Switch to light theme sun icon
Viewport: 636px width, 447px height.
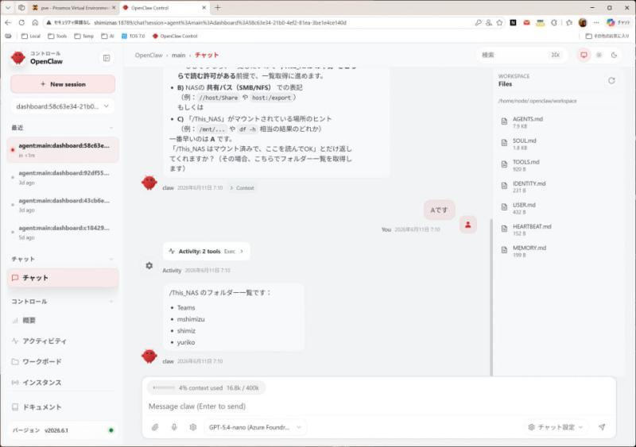(x=599, y=55)
